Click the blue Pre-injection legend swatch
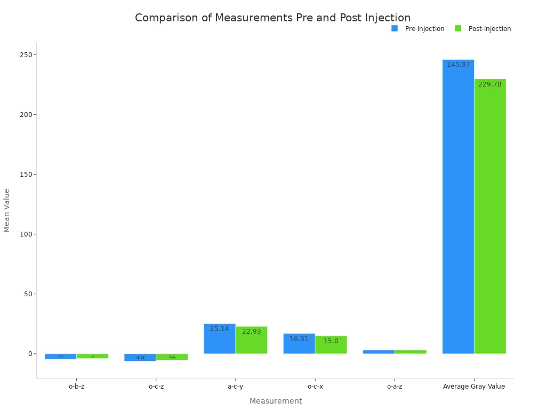Image resolution: width=546 pixels, height=410 pixels. (x=395, y=28)
